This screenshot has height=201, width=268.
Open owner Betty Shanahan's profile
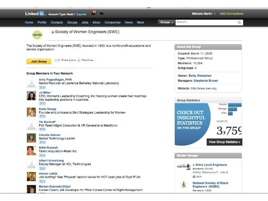[x=200, y=76]
